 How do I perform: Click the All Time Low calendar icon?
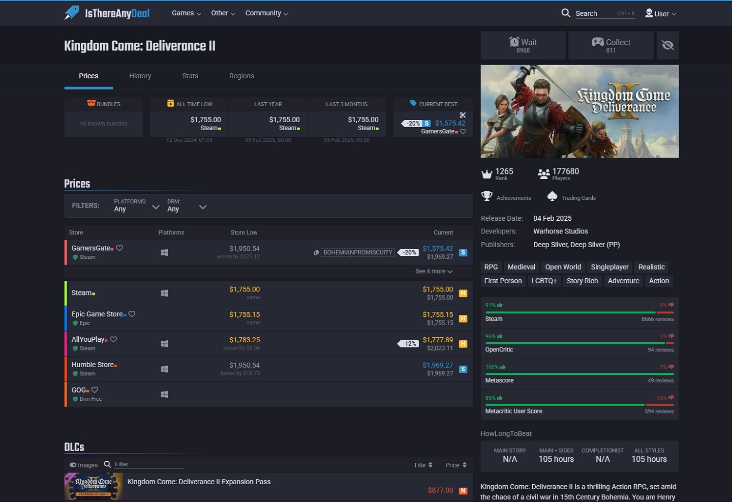[171, 103]
